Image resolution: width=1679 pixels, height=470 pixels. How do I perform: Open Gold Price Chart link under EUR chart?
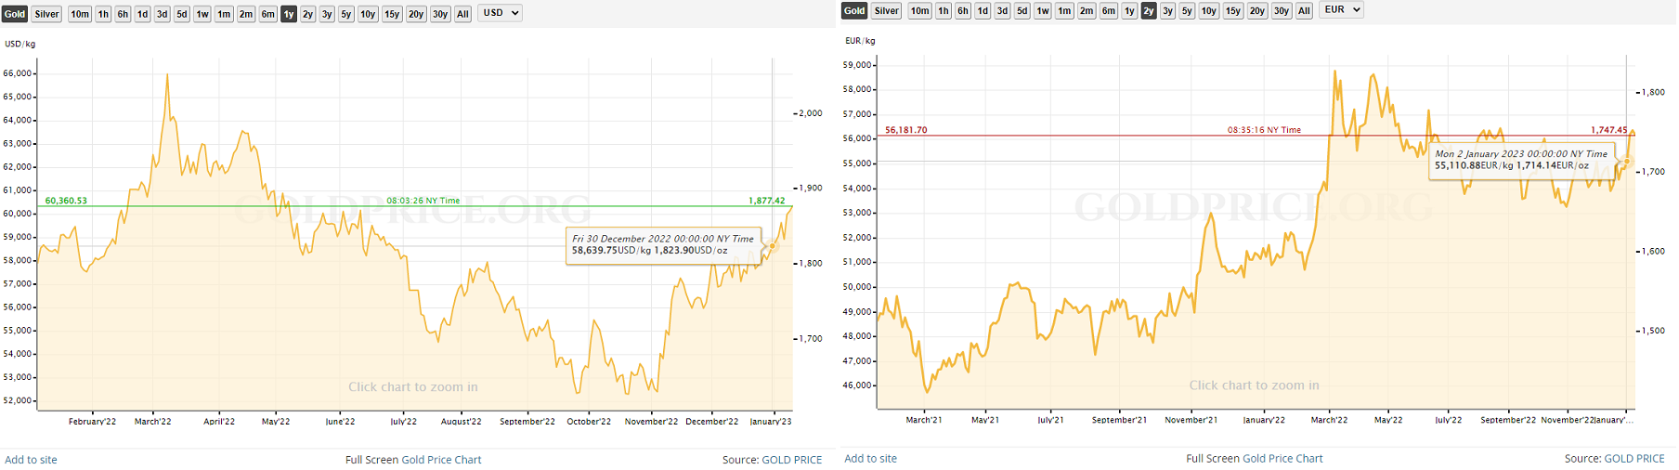[x=1282, y=458]
